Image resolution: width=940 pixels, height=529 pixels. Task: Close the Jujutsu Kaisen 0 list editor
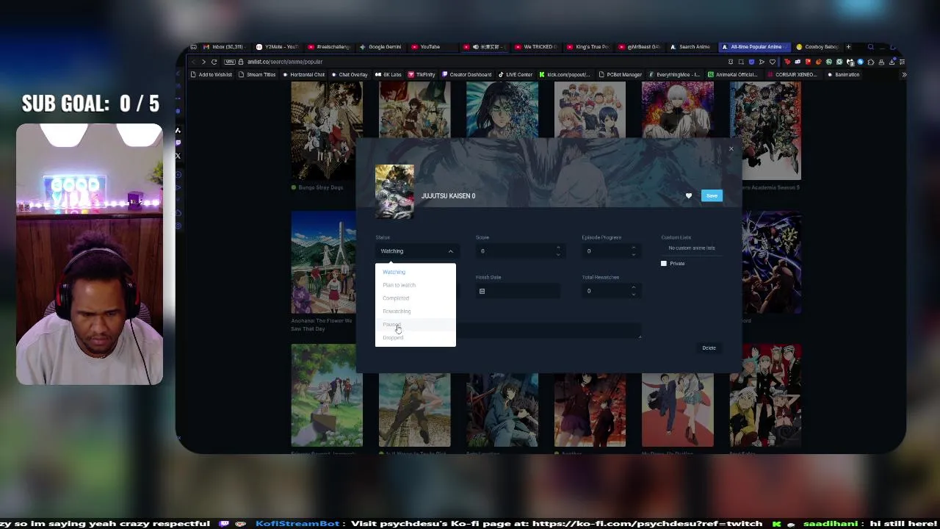point(731,149)
